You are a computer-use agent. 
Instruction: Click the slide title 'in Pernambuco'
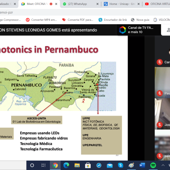coord(66,49)
